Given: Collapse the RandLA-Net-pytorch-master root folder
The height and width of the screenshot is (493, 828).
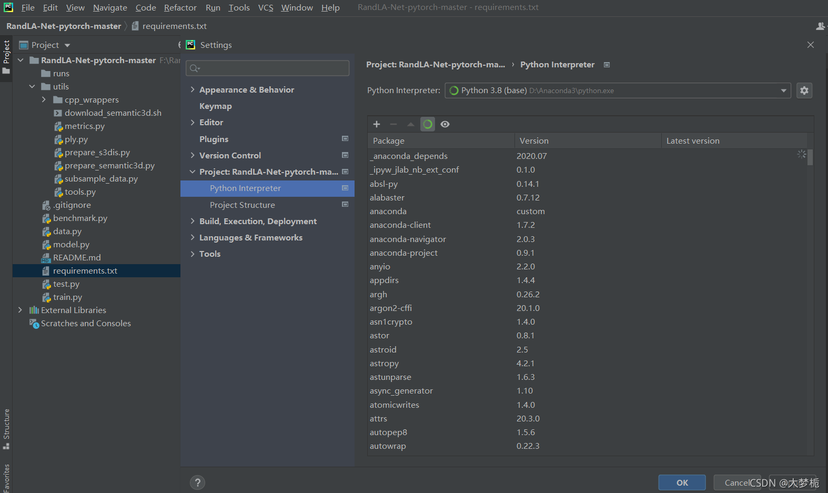Looking at the screenshot, I should 21,60.
